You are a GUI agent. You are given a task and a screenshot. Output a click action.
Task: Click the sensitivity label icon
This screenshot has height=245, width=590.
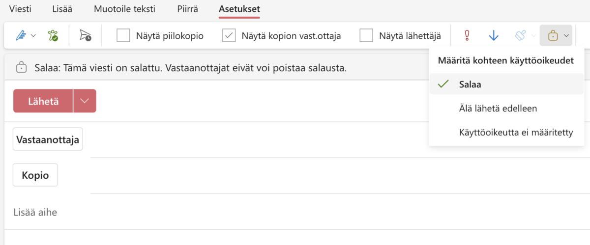click(x=521, y=35)
